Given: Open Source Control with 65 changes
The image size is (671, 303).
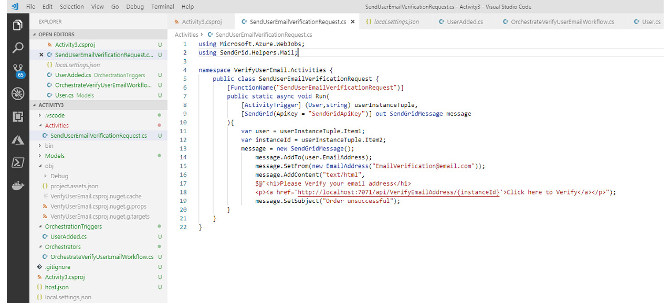Looking at the screenshot, I should [18, 71].
